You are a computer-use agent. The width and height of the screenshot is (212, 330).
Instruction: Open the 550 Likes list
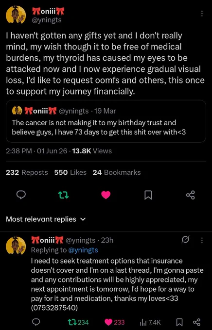pos(70,172)
